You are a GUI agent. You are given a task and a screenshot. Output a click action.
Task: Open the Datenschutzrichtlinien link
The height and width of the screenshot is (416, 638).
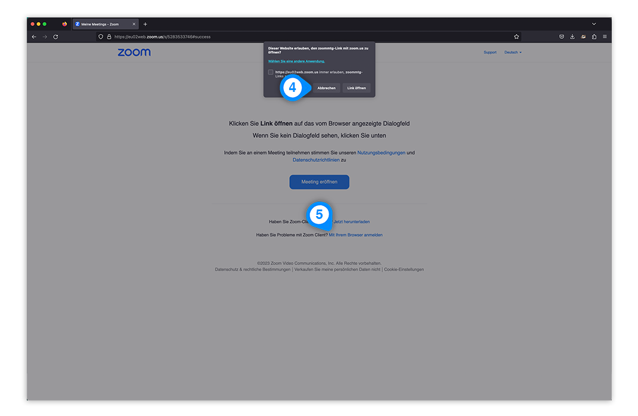tap(316, 160)
